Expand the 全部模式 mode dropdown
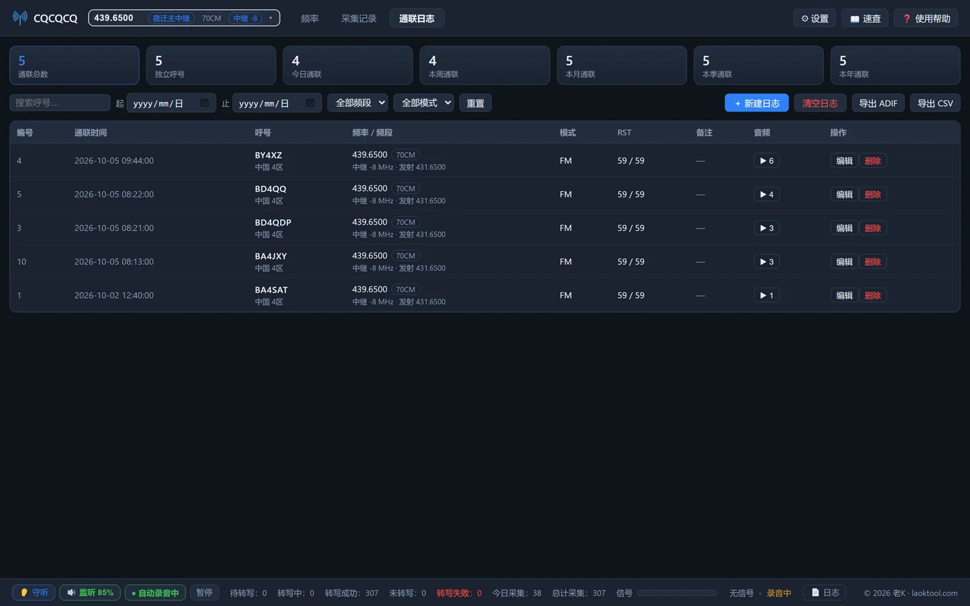Viewport: 970px width, 606px height. pyautogui.click(x=424, y=103)
